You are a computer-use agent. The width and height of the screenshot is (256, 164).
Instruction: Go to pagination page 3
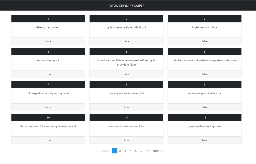tap(125, 151)
